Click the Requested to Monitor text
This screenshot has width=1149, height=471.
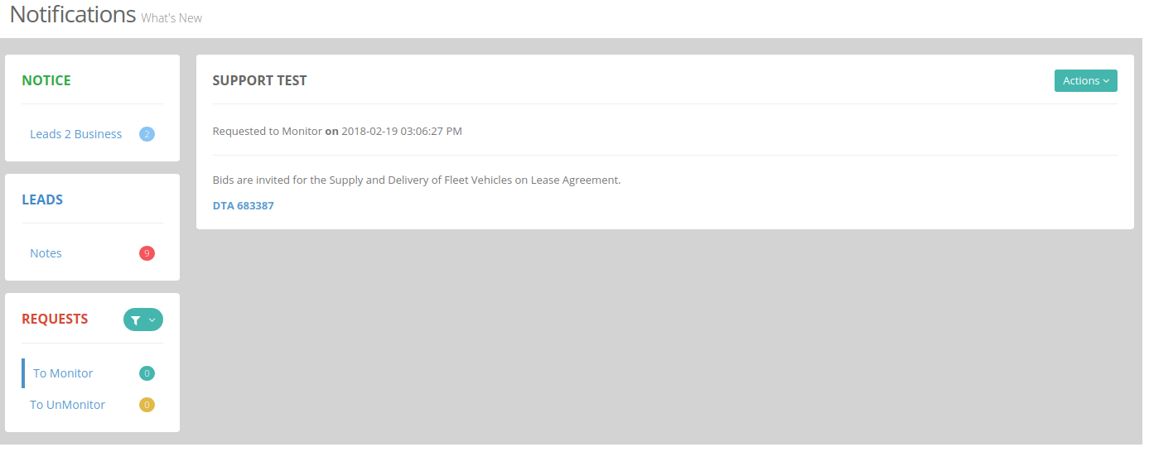pyautogui.click(x=267, y=131)
